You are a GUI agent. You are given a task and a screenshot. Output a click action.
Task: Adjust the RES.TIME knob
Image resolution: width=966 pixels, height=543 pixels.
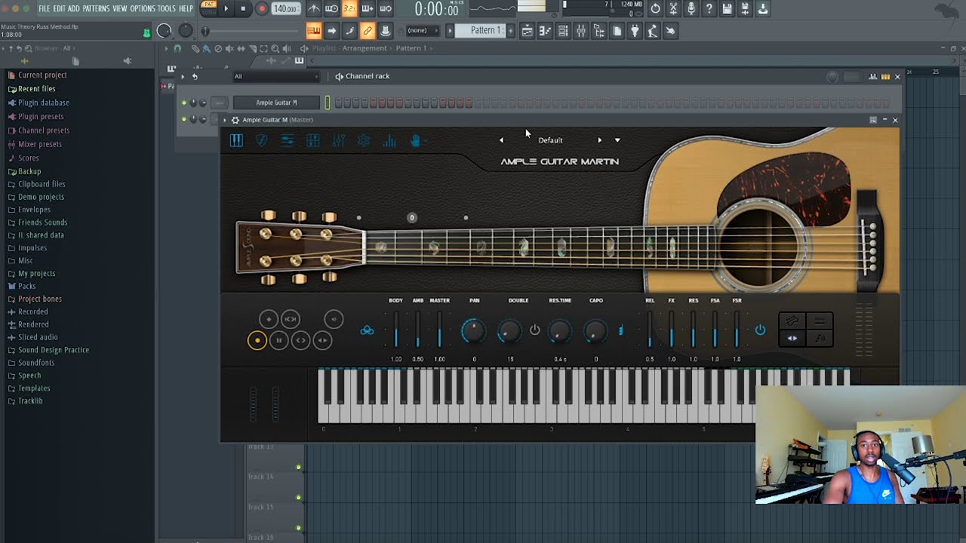559,330
